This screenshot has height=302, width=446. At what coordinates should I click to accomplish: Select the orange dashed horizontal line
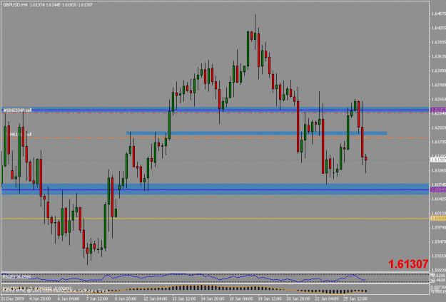215,137
